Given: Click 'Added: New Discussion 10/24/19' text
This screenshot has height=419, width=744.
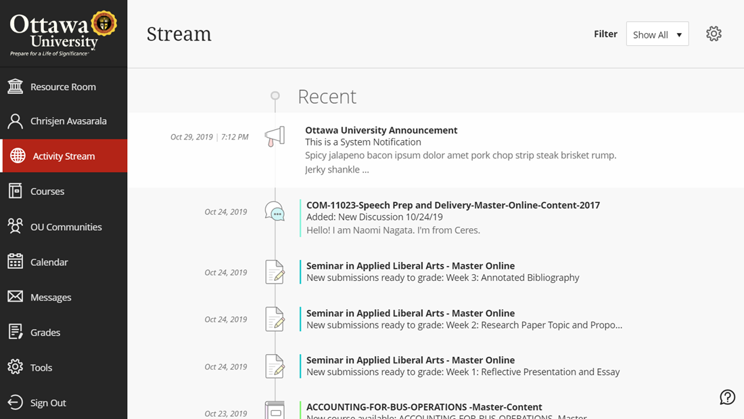Looking at the screenshot, I should coord(375,217).
